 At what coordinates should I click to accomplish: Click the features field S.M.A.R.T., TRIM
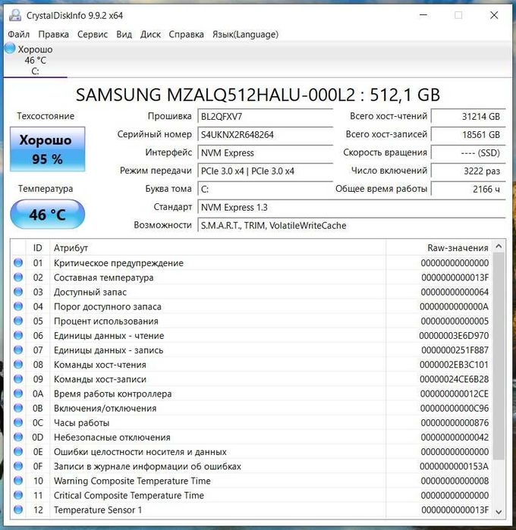click(x=351, y=225)
